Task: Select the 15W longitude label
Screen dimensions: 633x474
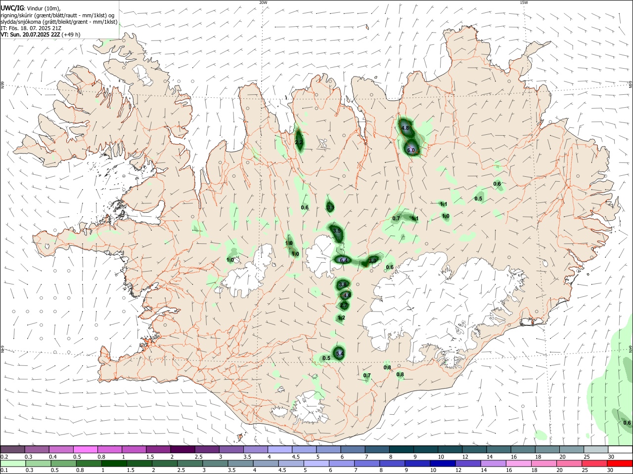Action: coord(523,2)
